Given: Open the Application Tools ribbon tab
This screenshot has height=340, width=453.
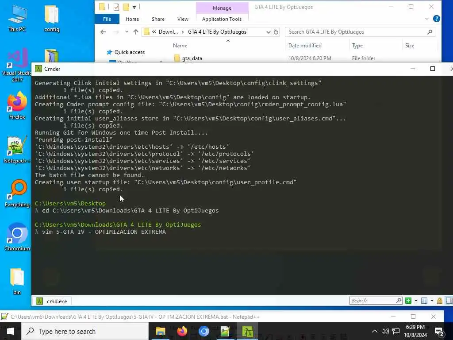Looking at the screenshot, I should click(x=222, y=19).
